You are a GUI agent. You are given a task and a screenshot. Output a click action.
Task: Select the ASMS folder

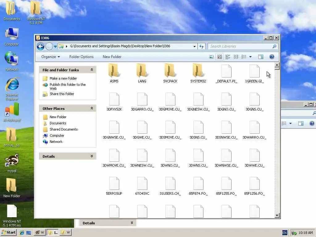click(x=114, y=73)
